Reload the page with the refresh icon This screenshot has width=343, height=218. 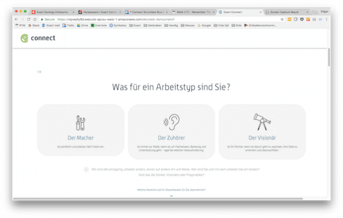pyautogui.click(x=29, y=19)
